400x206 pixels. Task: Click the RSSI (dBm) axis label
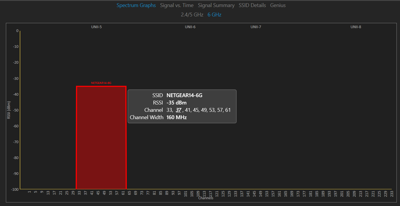[x=9, y=110]
